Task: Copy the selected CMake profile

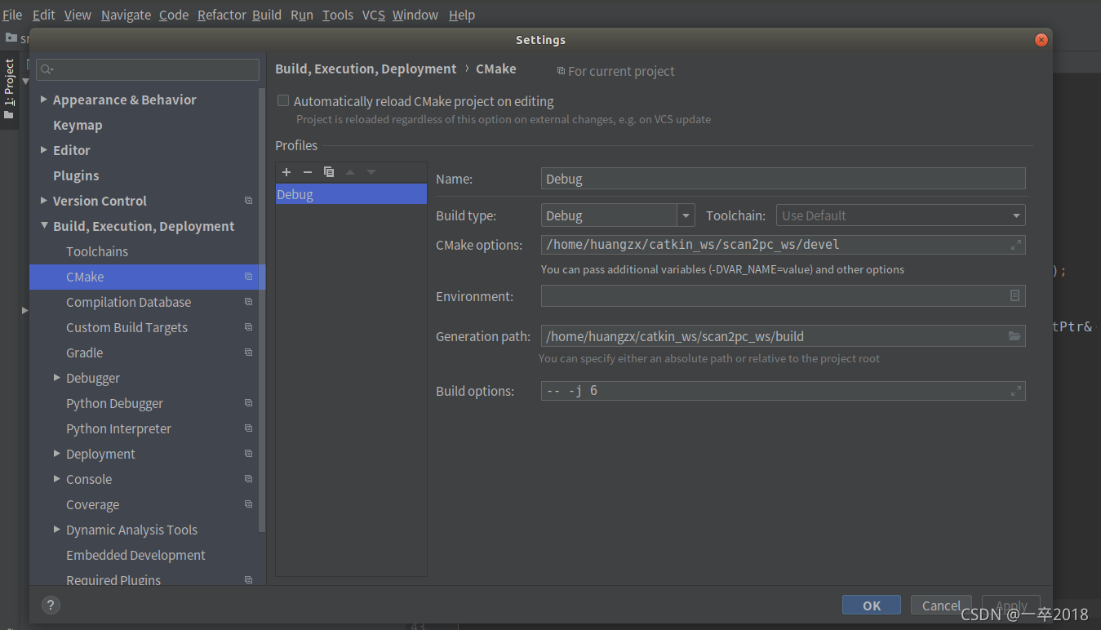Action: 329,172
